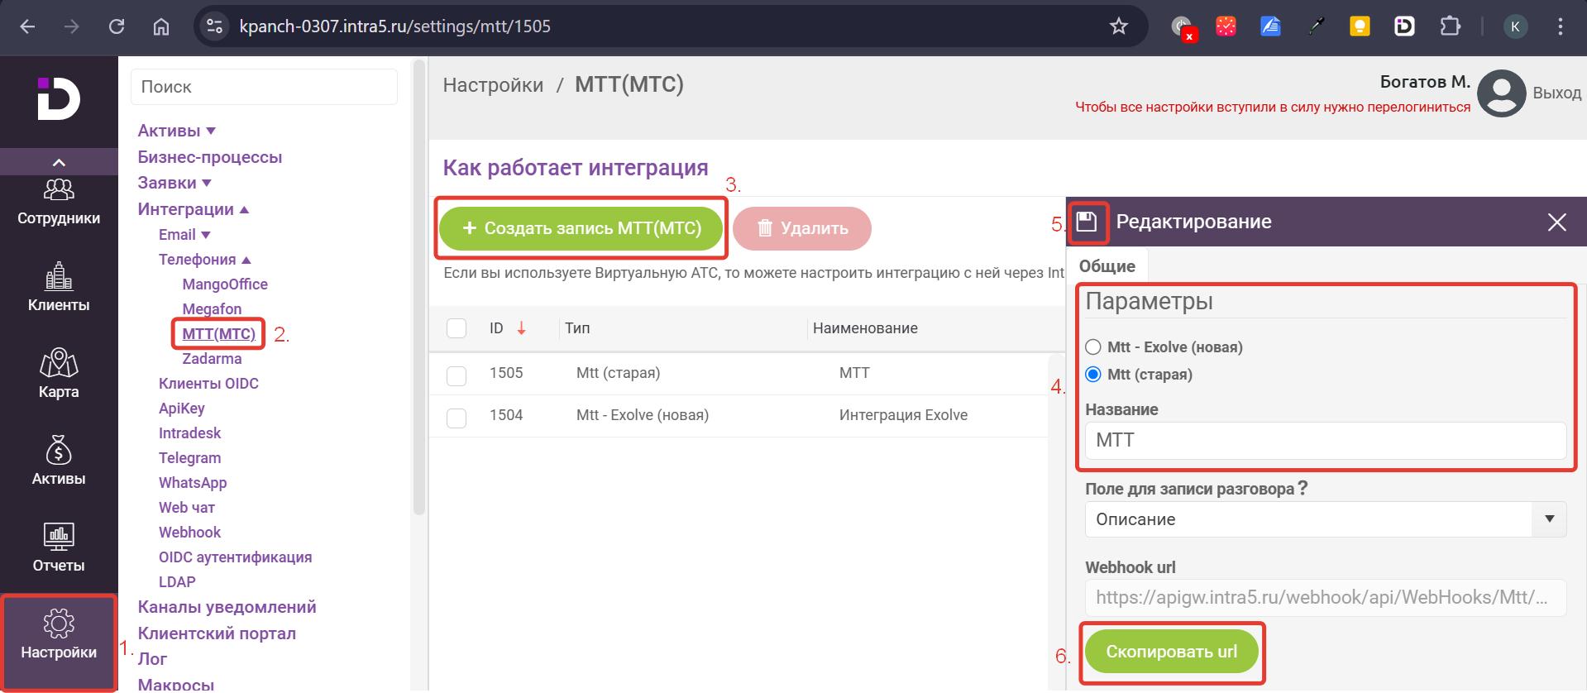
Task: Check the row 1505 checkbox
Action: point(457,376)
